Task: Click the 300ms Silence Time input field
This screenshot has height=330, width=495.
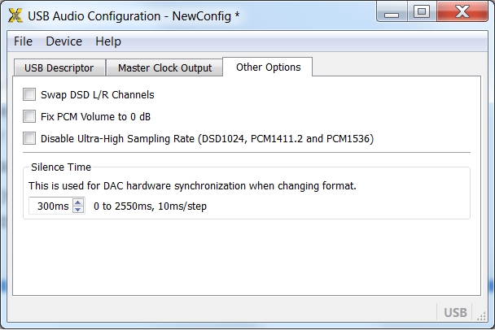Action: point(50,206)
